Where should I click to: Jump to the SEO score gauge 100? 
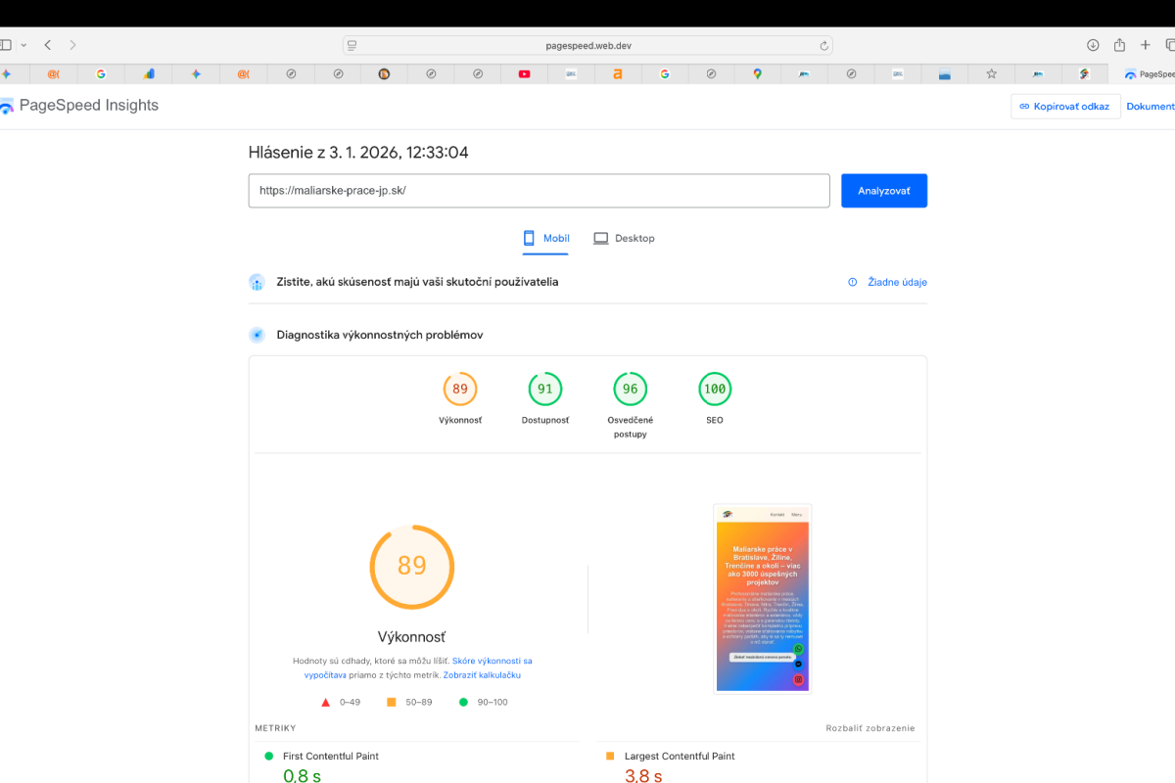[715, 390]
